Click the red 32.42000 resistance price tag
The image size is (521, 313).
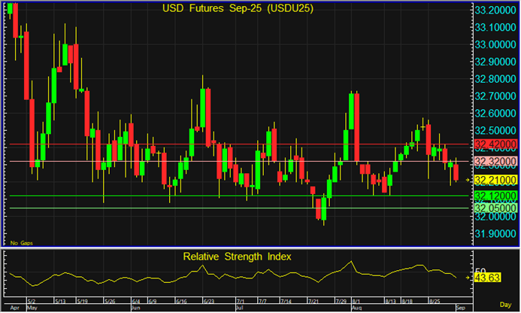click(x=494, y=144)
